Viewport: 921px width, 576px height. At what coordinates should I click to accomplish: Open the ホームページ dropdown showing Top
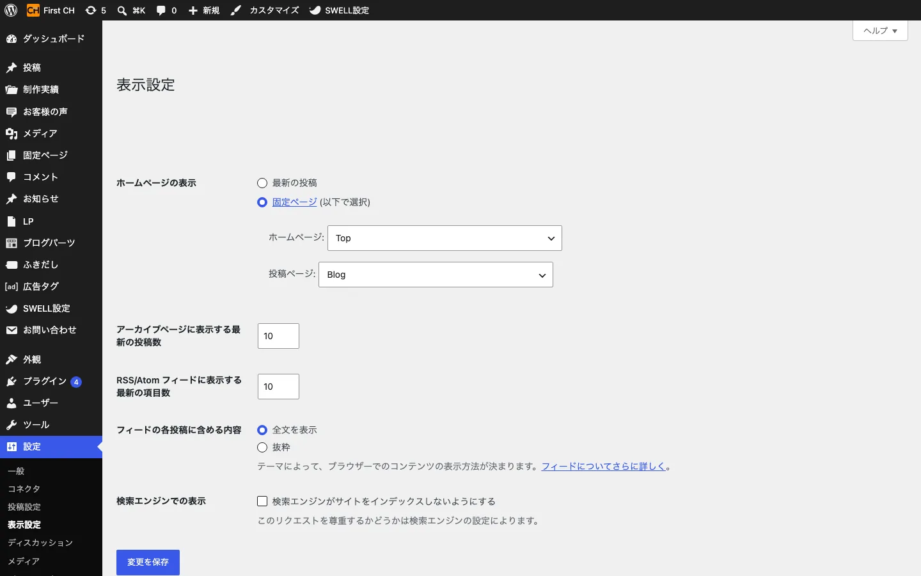pos(445,238)
